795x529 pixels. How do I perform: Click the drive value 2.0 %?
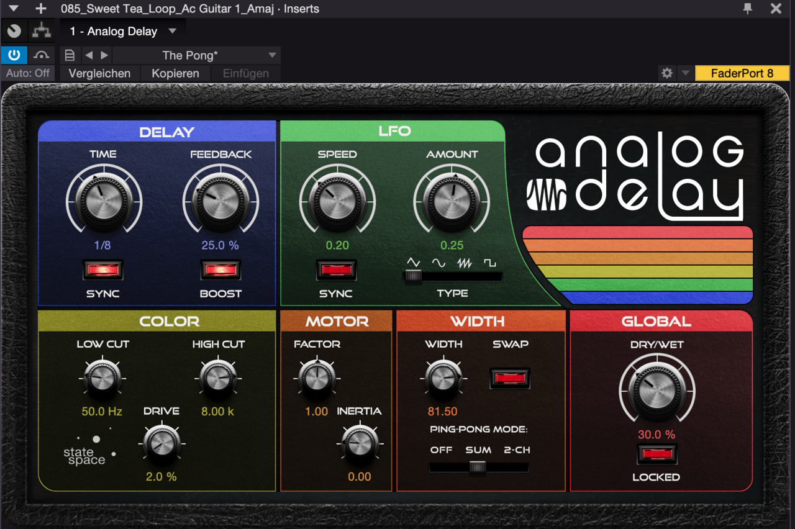[161, 477]
